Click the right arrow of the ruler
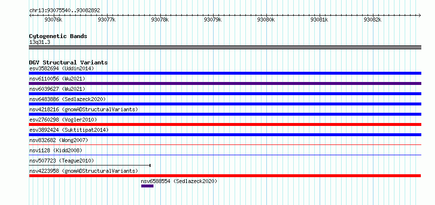 point(420,16)
